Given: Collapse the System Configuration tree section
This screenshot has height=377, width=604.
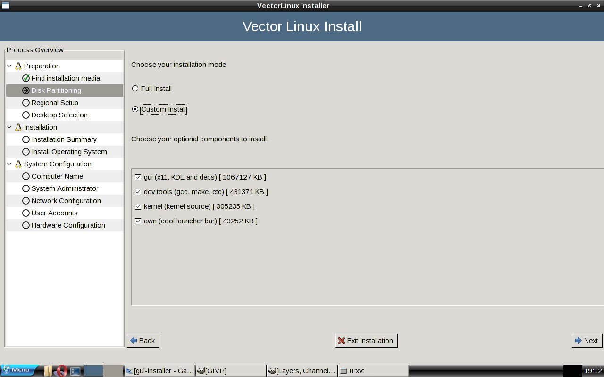Looking at the screenshot, I should 9,164.
